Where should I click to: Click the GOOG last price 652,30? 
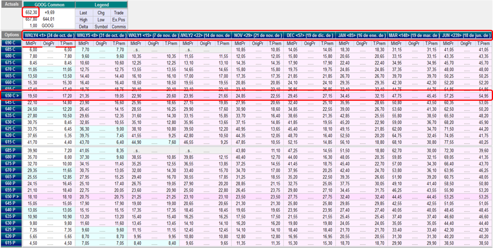pos(31,12)
